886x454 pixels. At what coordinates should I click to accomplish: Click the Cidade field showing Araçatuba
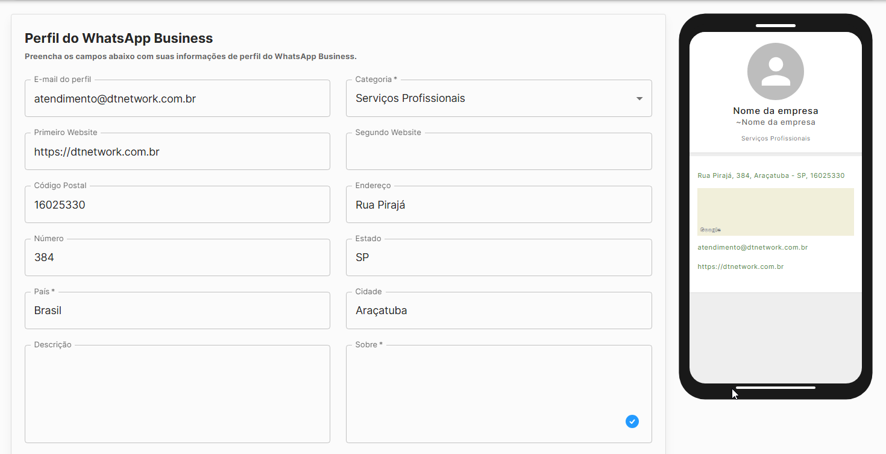499,311
